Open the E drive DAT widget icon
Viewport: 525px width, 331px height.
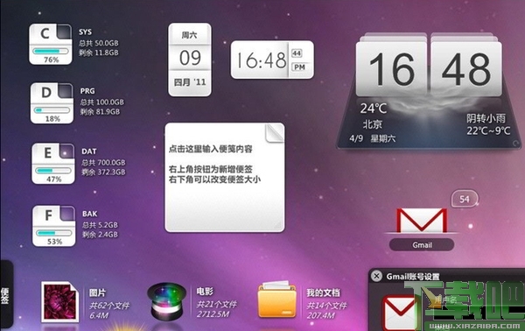tap(53, 164)
